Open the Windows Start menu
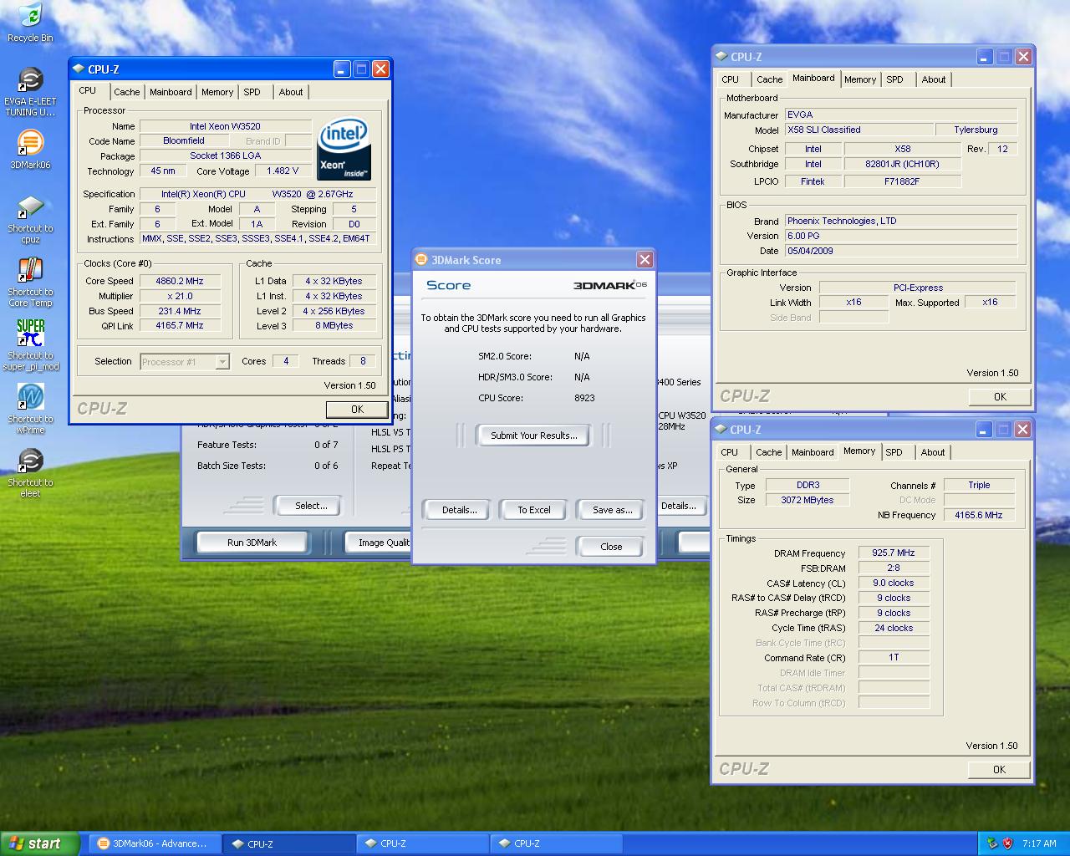This screenshot has height=856, width=1070. (39, 843)
